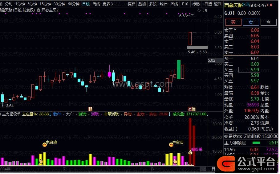
Task: Select the 卖一 price 6.02
Action: 255,52
